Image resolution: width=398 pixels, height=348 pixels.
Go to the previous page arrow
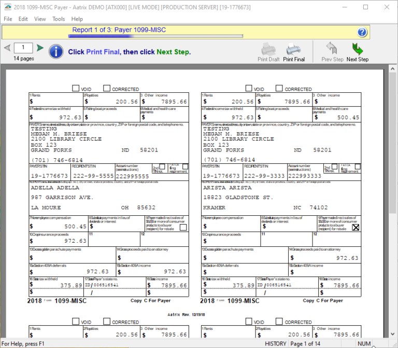tap(7, 48)
